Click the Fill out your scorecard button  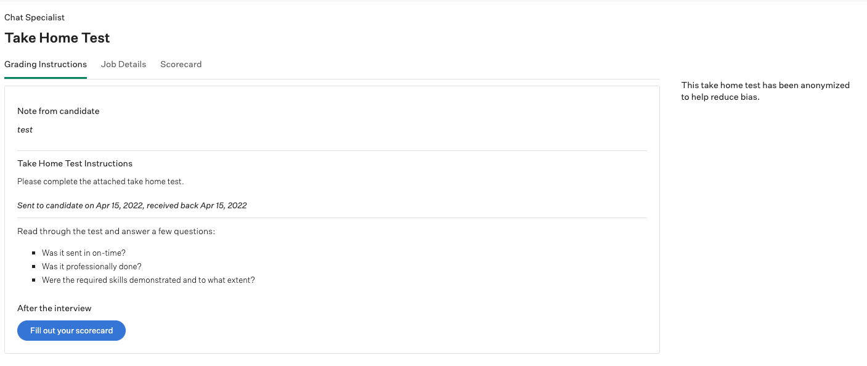[71, 330]
